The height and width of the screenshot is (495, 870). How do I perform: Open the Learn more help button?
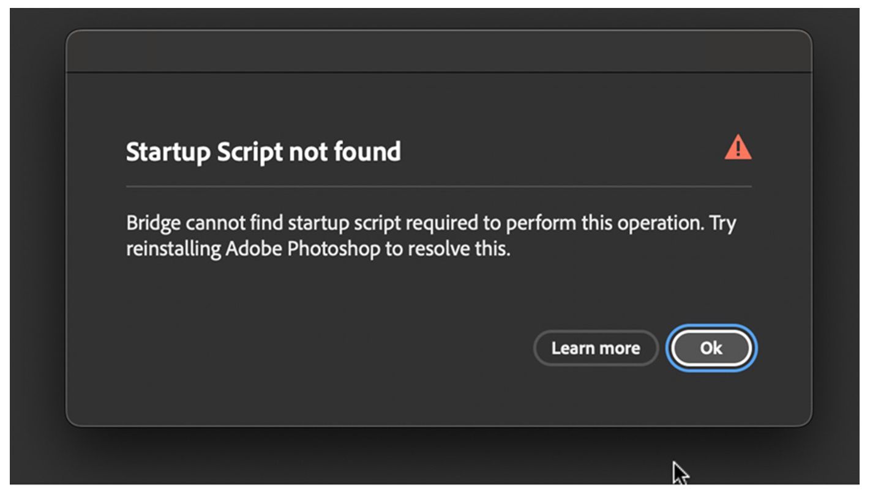[596, 348]
